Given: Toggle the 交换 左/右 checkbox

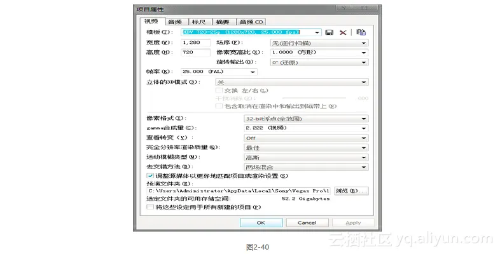Looking at the screenshot, I should tap(219, 90).
